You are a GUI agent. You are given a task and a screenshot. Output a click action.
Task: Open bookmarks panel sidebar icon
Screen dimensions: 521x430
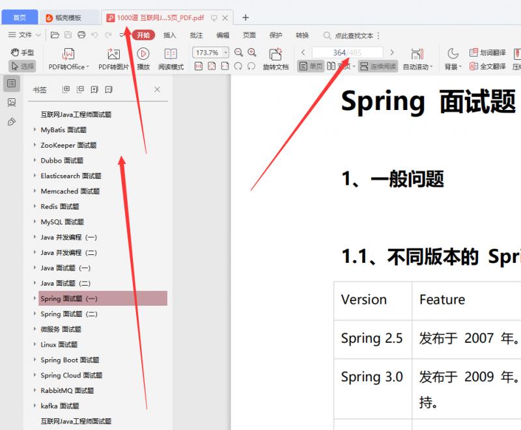[11, 83]
